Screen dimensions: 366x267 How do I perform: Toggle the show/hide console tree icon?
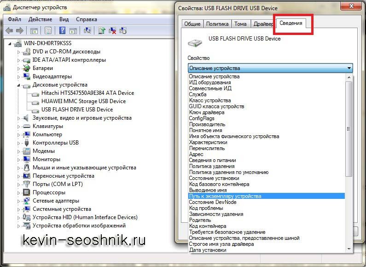point(34,31)
